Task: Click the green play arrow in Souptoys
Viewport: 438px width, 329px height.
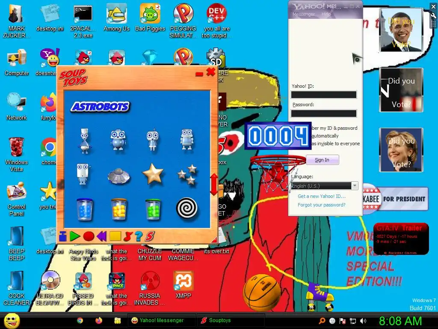Action: (75, 236)
